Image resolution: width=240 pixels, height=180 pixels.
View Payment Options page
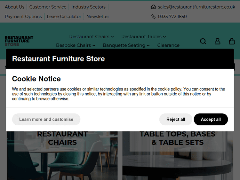click(23, 17)
